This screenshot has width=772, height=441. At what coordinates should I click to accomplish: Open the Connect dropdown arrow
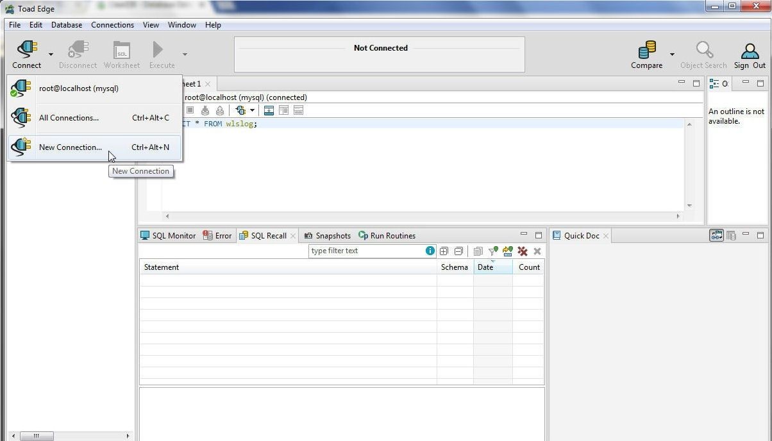point(51,54)
